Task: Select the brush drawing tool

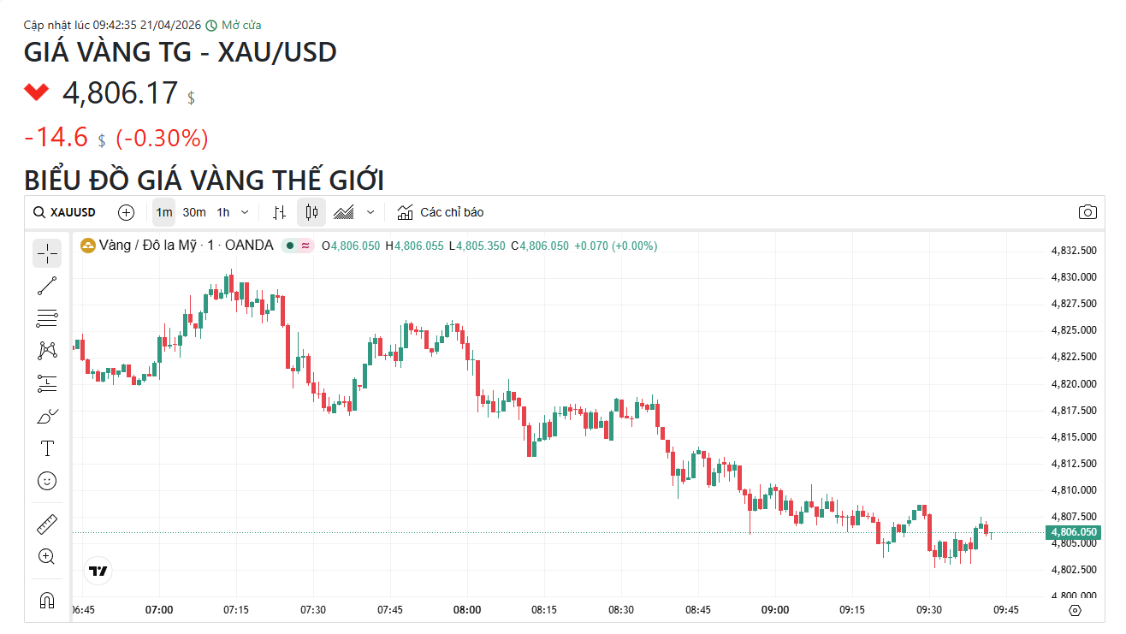Action: (x=47, y=417)
